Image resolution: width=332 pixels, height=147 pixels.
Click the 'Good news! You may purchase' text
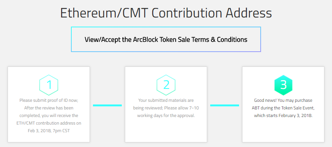point(283,100)
